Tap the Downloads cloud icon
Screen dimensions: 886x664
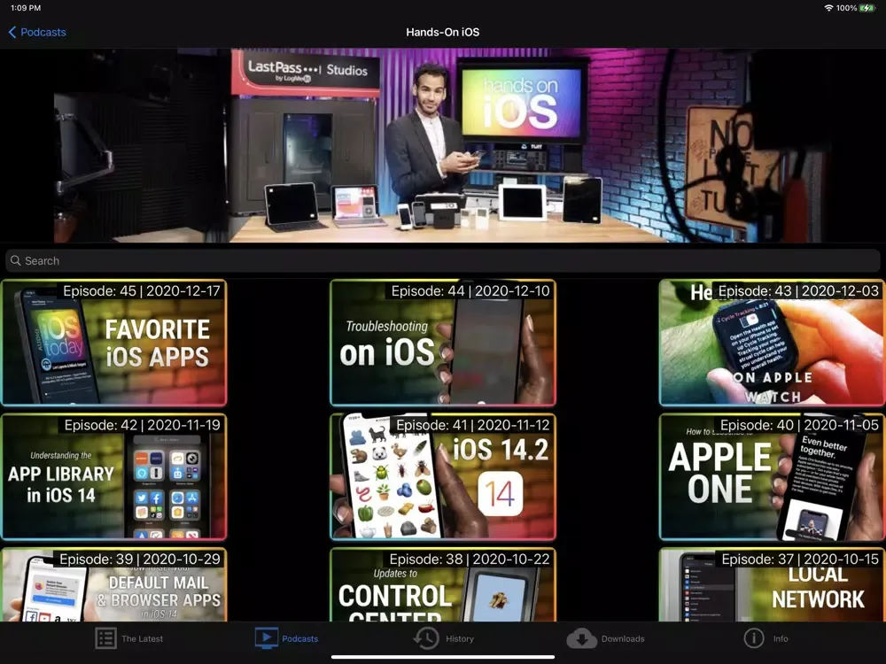coord(581,638)
